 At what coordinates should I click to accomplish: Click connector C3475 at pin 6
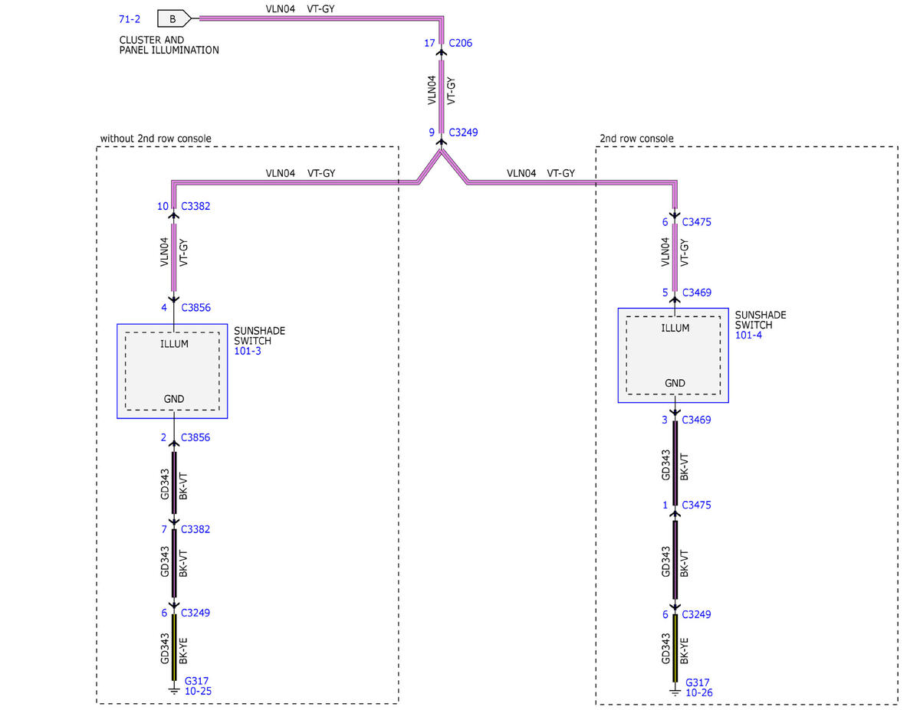click(x=696, y=222)
